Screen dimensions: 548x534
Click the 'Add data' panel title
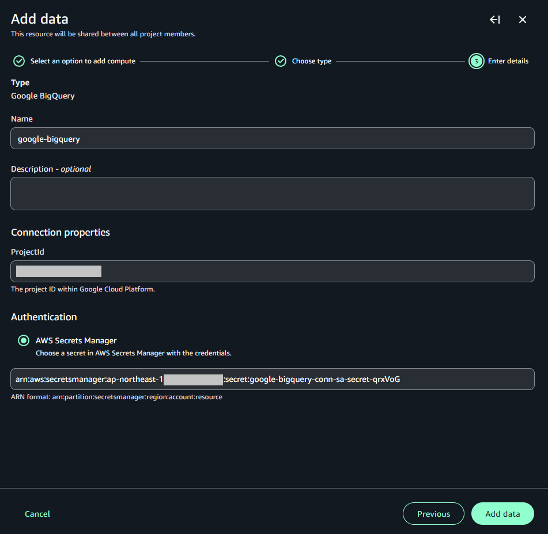(40, 19)
